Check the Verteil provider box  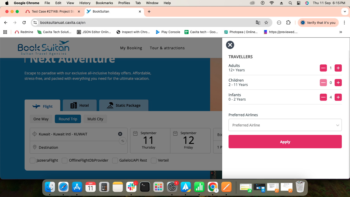154,160
